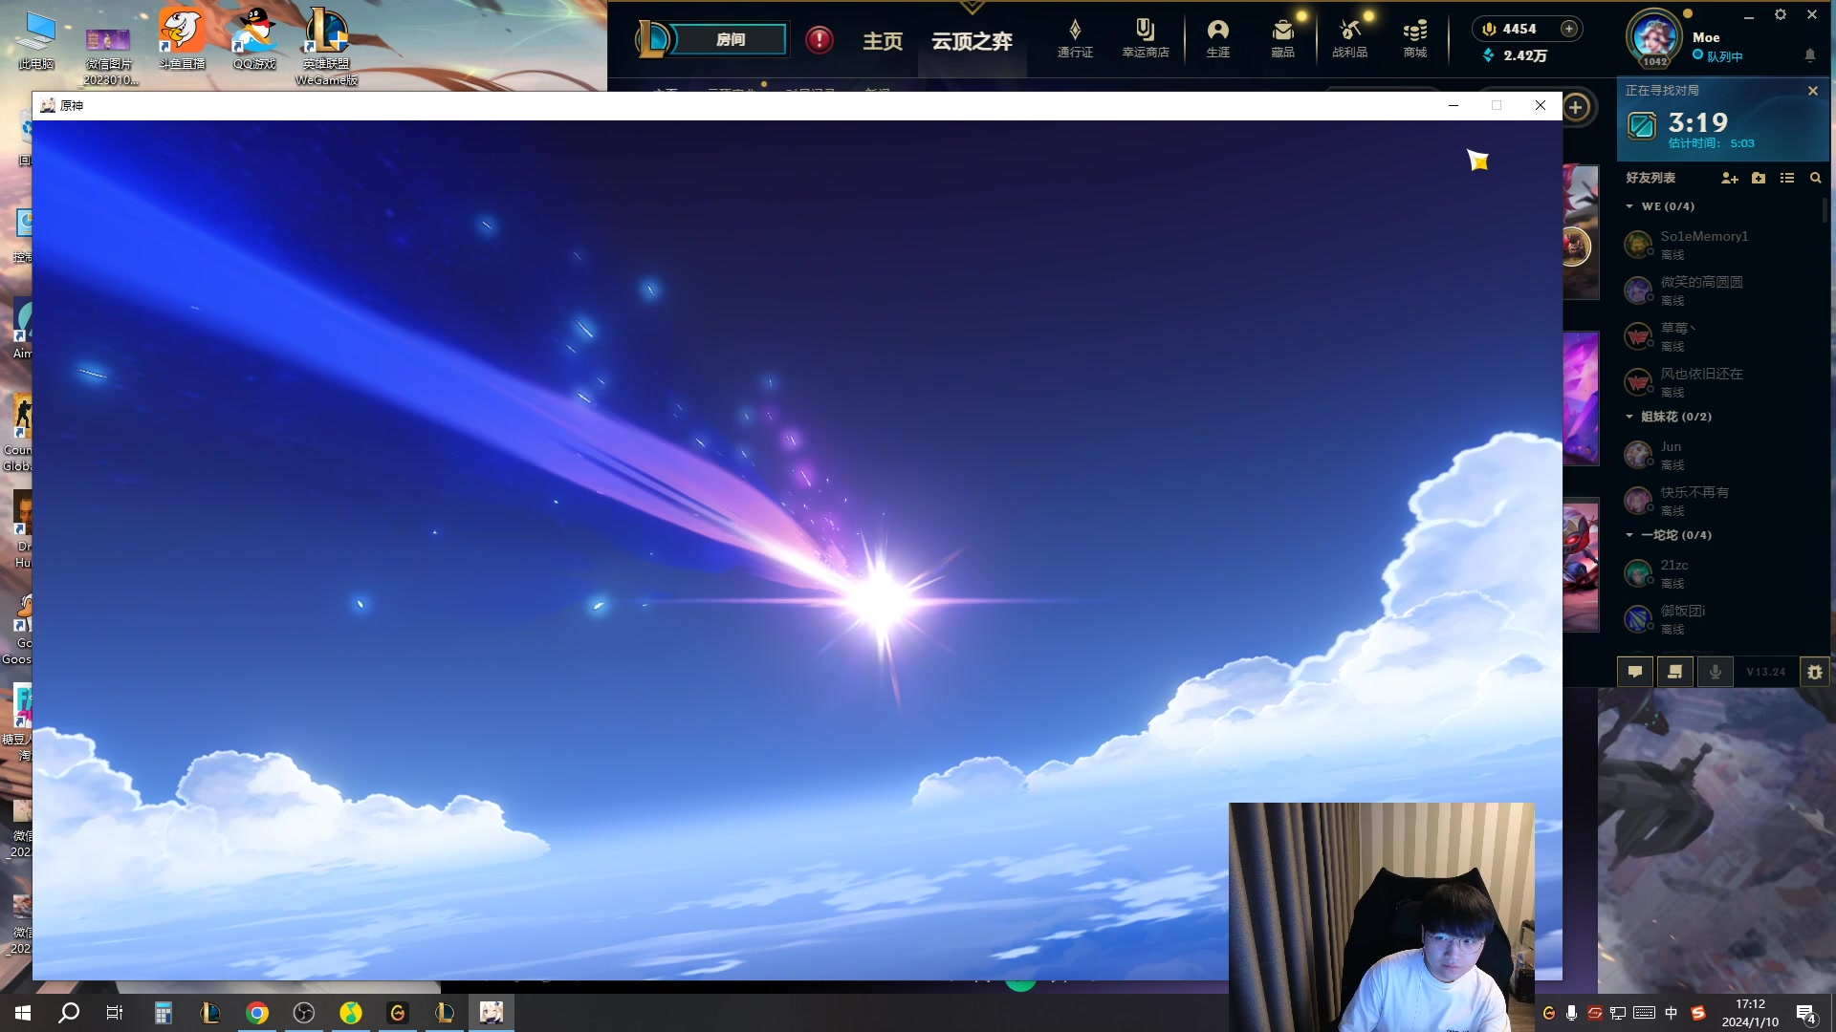Open 微信图片 desktop file
The image size is (1836, 1032).
[x=109, y=55]
